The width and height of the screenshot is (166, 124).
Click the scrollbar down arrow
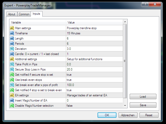pyautogui.click(x=125, y=106)
